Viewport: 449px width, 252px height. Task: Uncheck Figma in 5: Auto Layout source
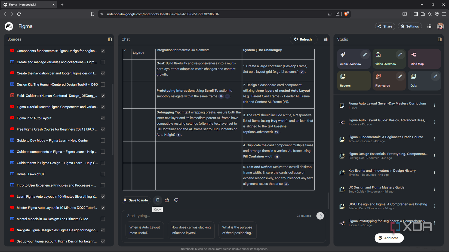coord(103,118)
